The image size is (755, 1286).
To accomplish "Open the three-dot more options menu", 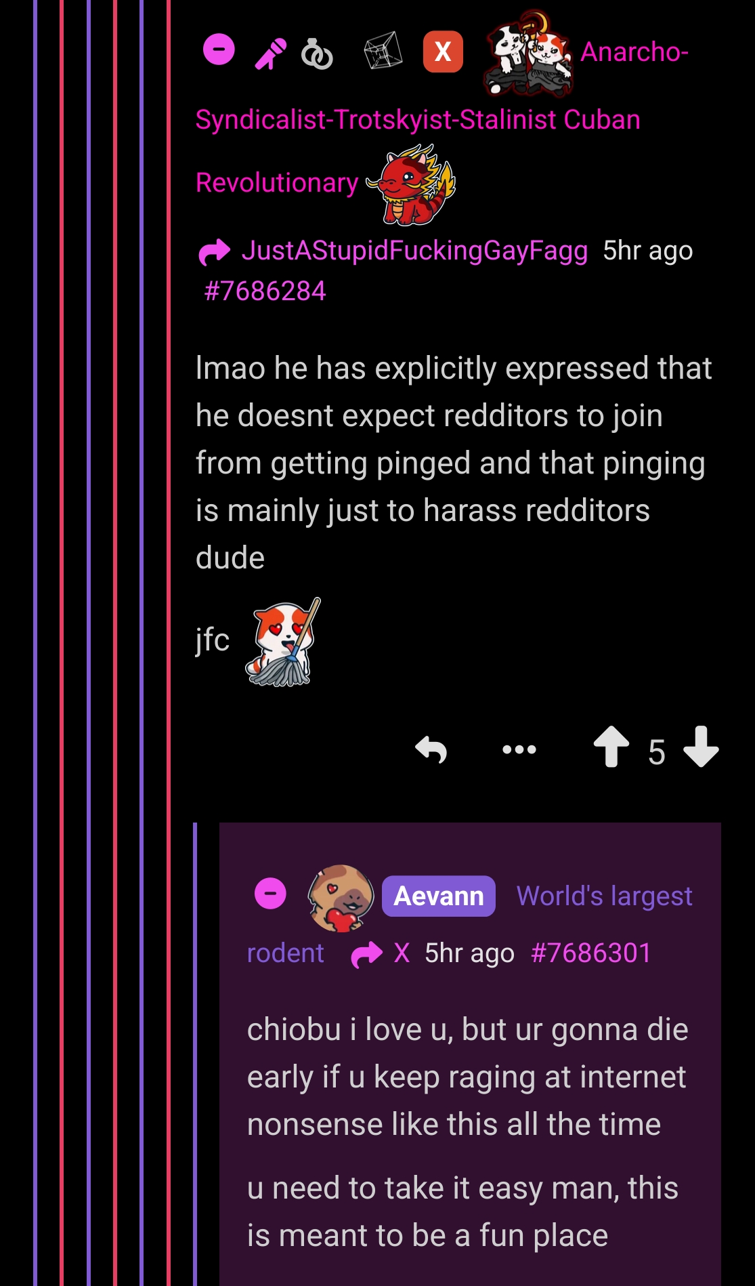I will coord(519,749).
